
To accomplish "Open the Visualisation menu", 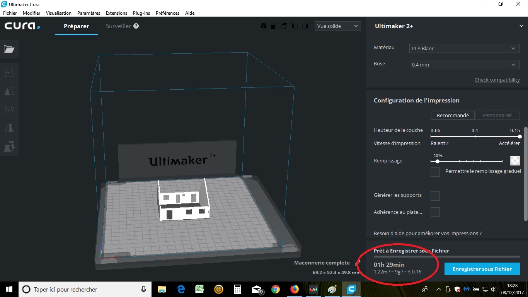I will [x=58, y=13].
